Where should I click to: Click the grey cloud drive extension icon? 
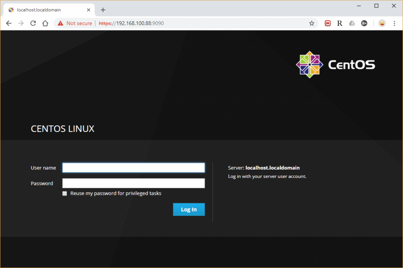(x=352, y=23)
